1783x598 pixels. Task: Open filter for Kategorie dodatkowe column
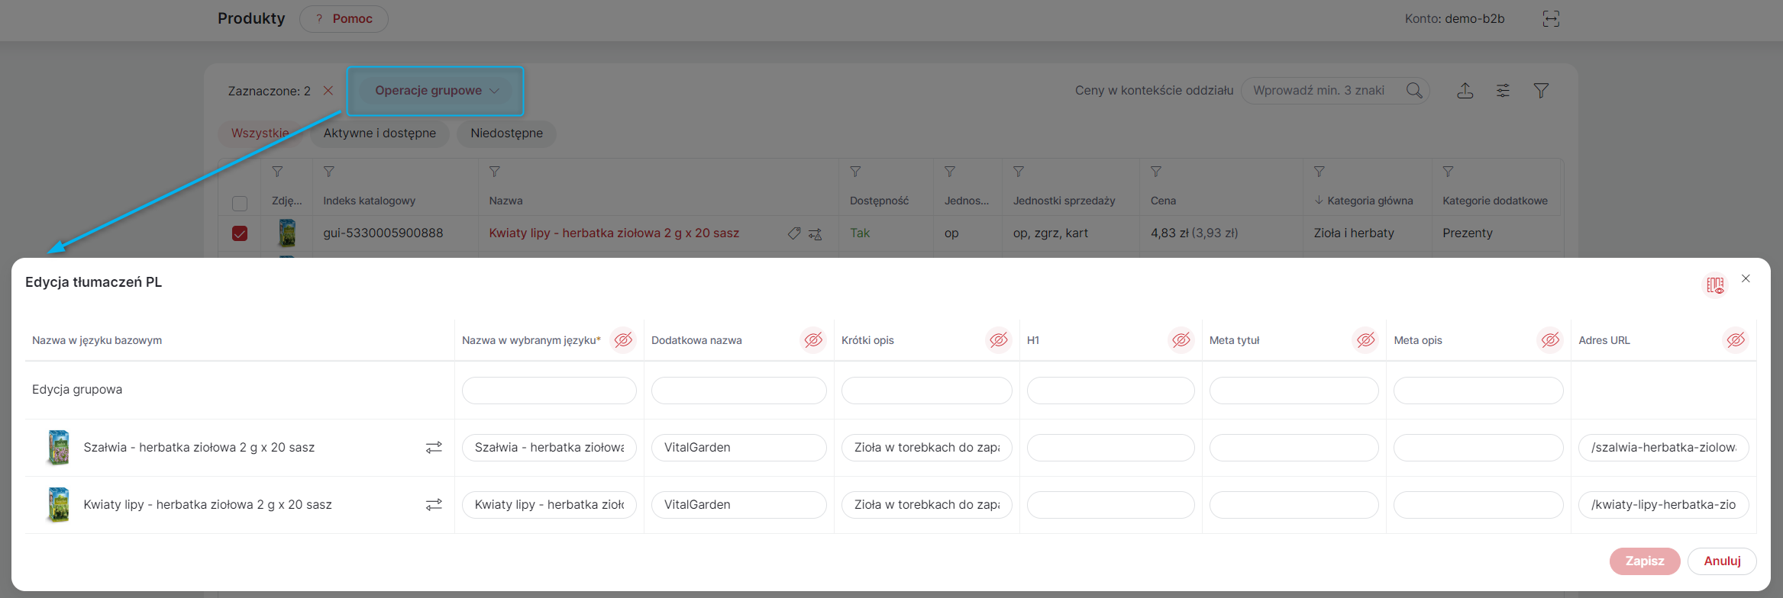click(1449, 172)
